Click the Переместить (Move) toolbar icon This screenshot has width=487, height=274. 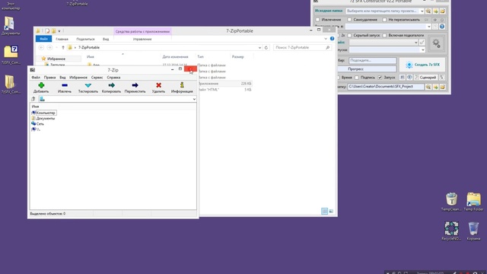[135, 85]
